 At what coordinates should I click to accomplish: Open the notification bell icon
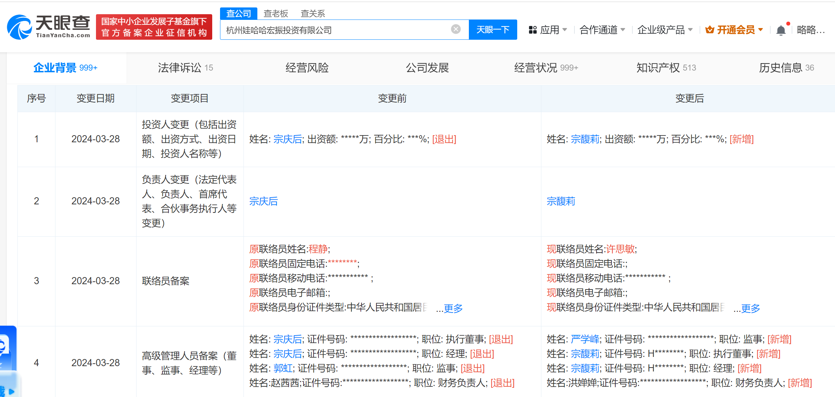[781, 30]
